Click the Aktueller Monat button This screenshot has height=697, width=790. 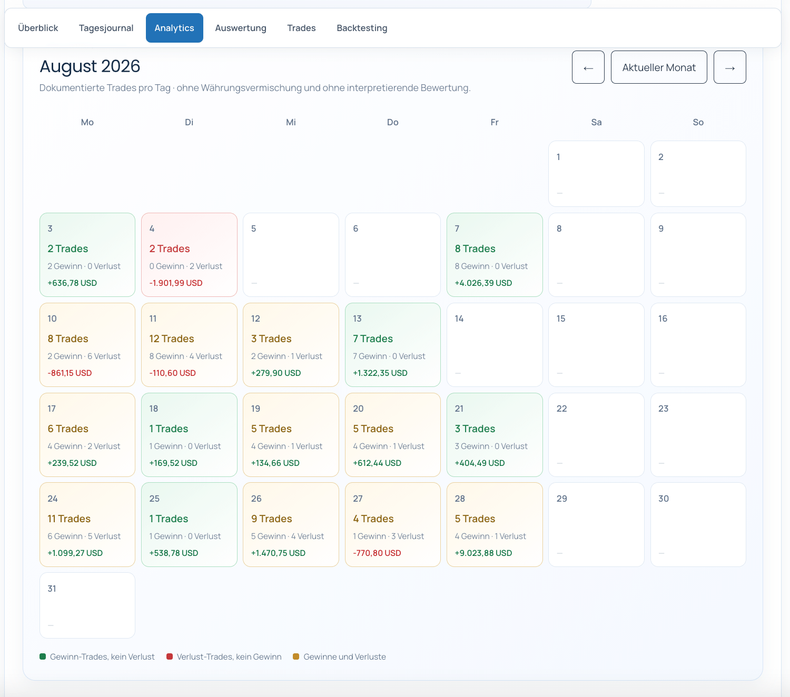tap(659, 67)
